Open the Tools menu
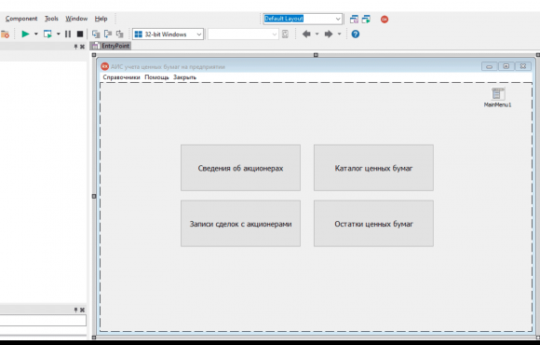540x345 pixels. (51, 19)
